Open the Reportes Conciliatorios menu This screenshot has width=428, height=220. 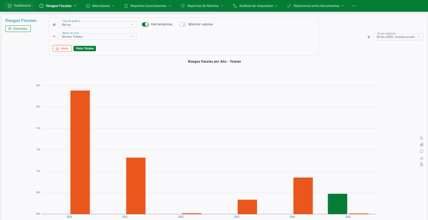coord(148,6)
